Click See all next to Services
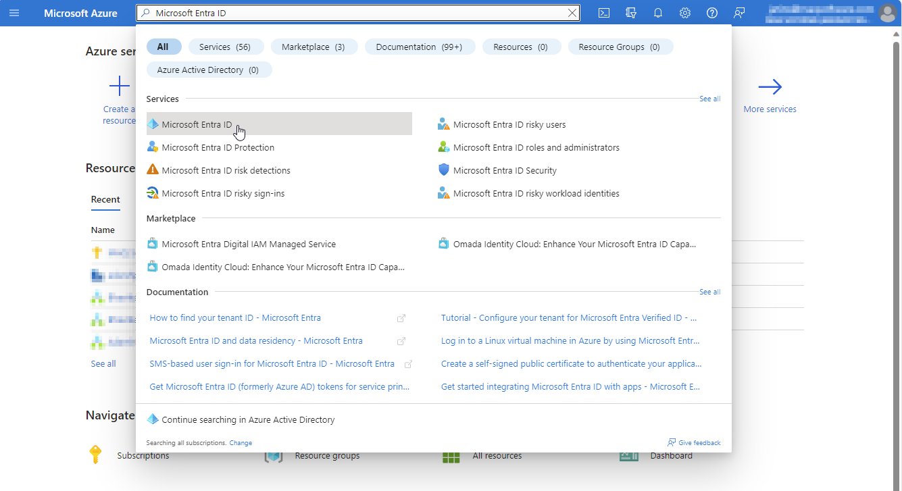 click(x=709, y=99)
